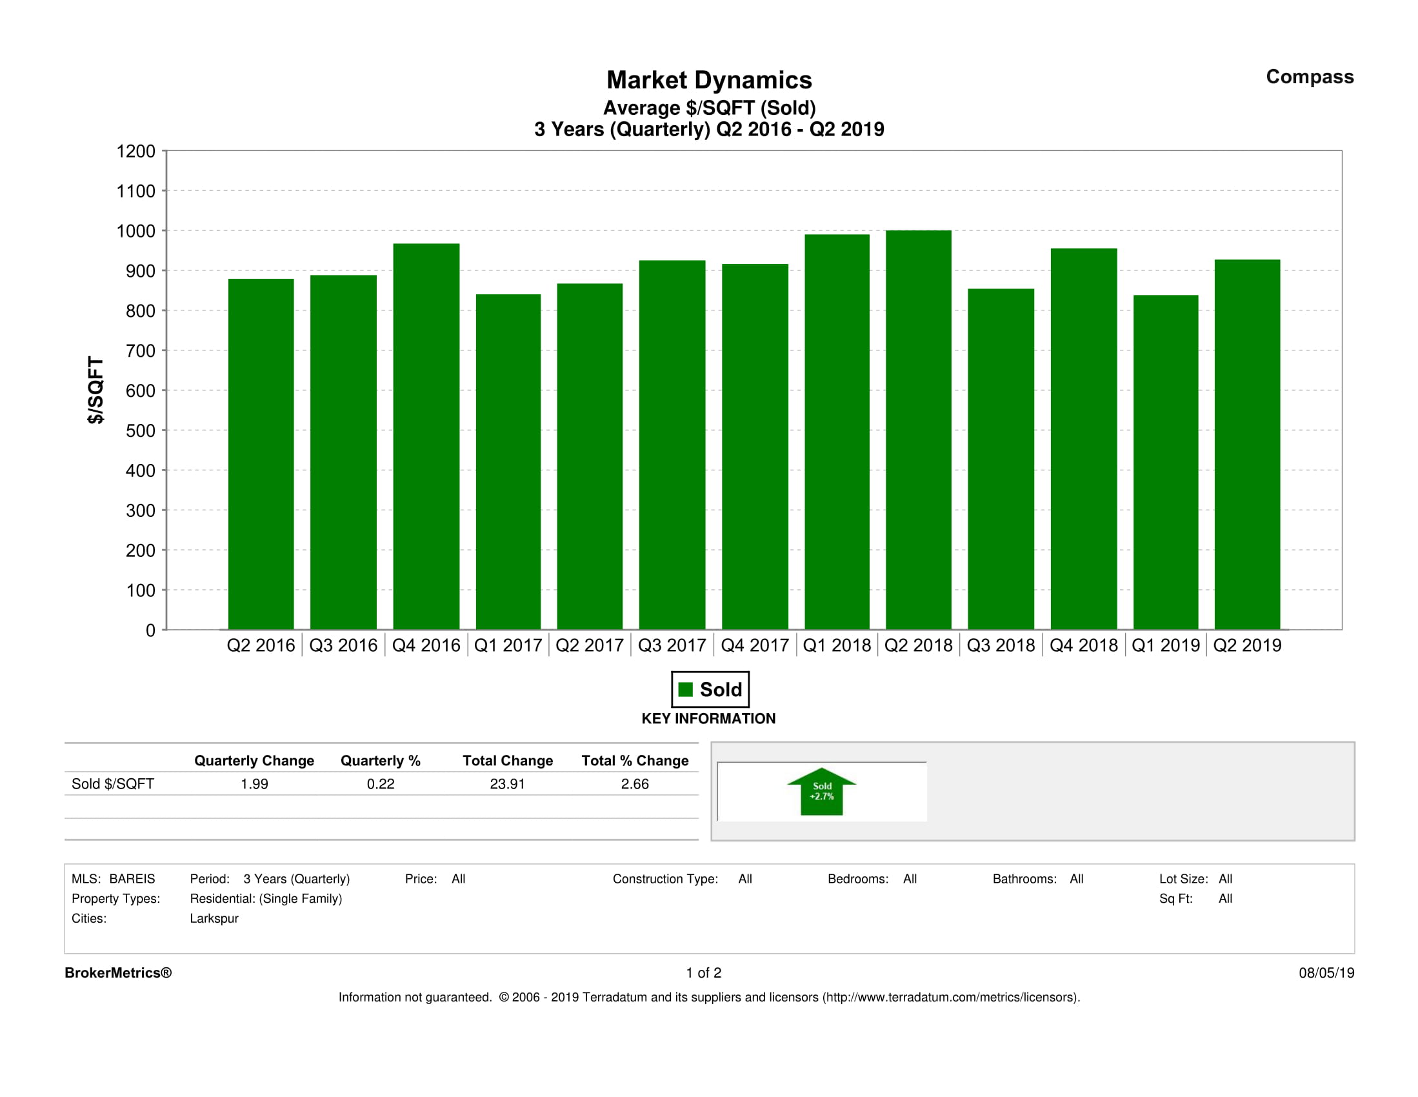This screenshot has width=1418, height=1097.
Task: Click the 1000 y-axis tick label
Action: 135,231
